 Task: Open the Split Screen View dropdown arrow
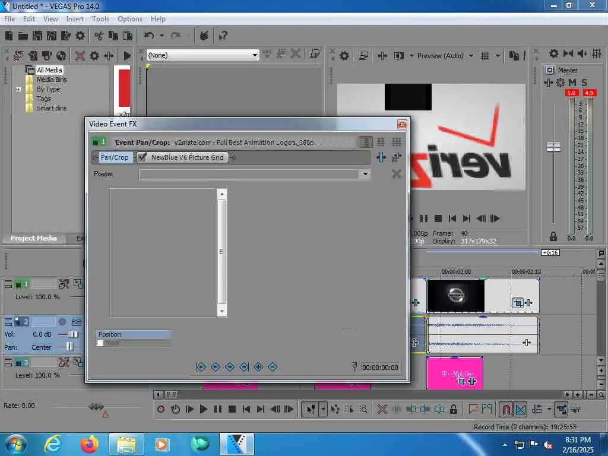411,56
